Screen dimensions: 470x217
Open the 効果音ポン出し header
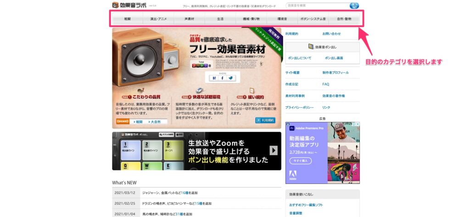322,47
